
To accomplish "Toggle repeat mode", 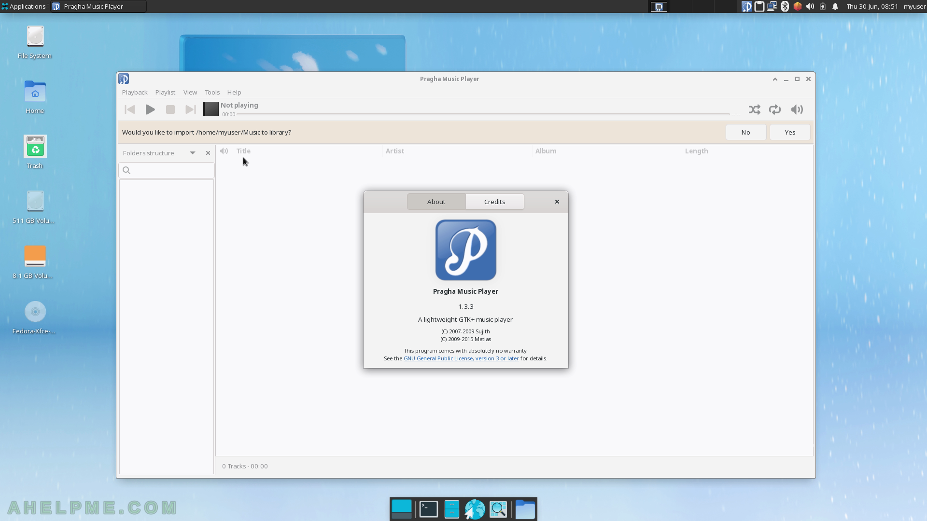I will (774, 110).
